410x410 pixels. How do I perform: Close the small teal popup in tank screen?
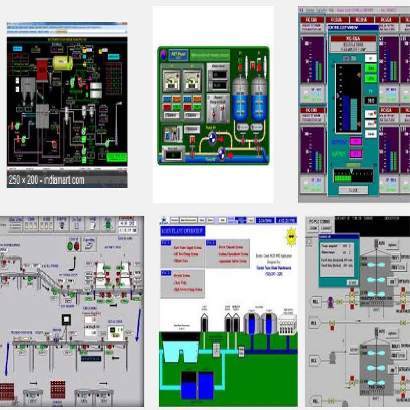[352, 282]
